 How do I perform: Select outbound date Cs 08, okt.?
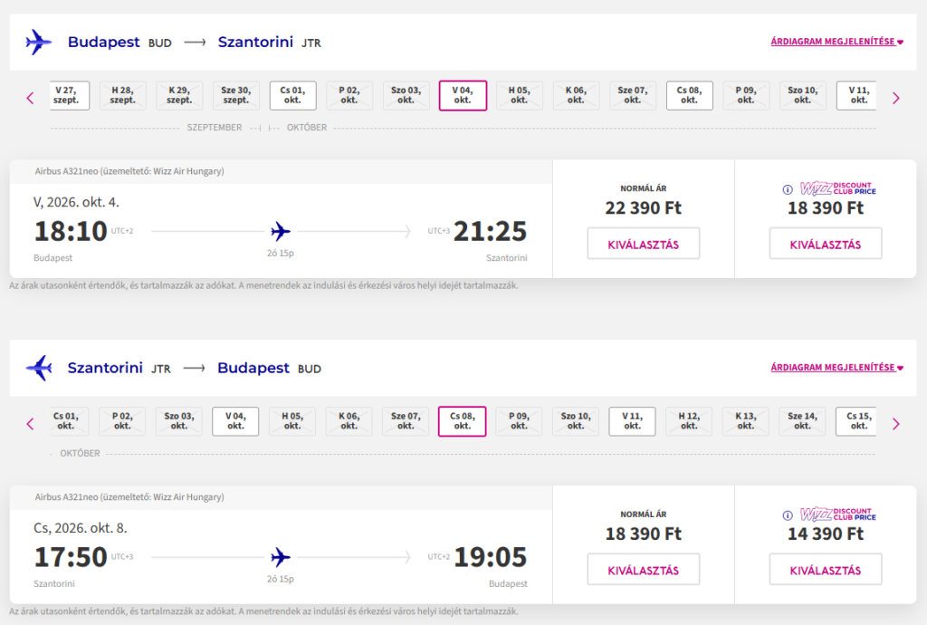coord(689,95)
